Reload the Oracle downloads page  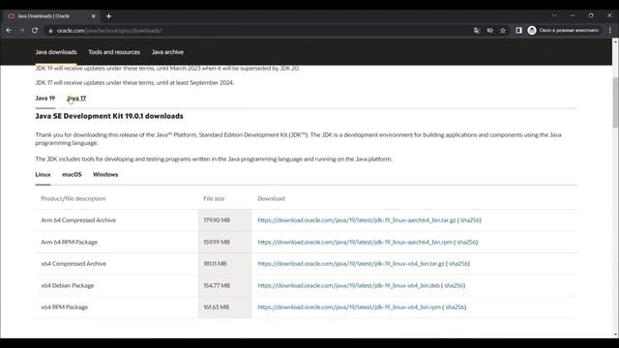35,30
